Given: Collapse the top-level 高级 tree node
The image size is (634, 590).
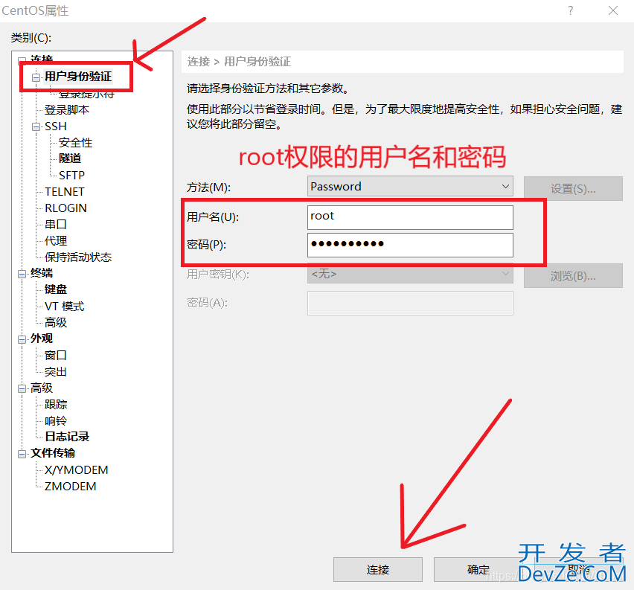Looking at the screenshot, I should click(22, 389).
